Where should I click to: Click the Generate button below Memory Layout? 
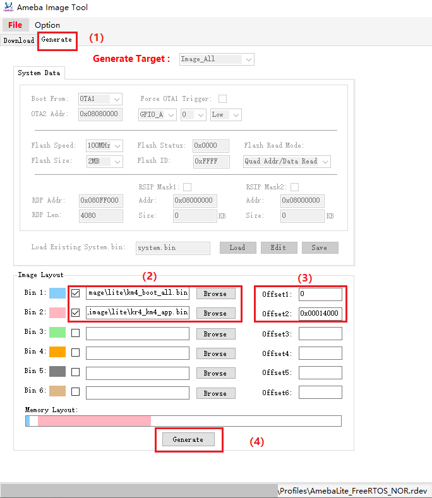pos(188,439)
